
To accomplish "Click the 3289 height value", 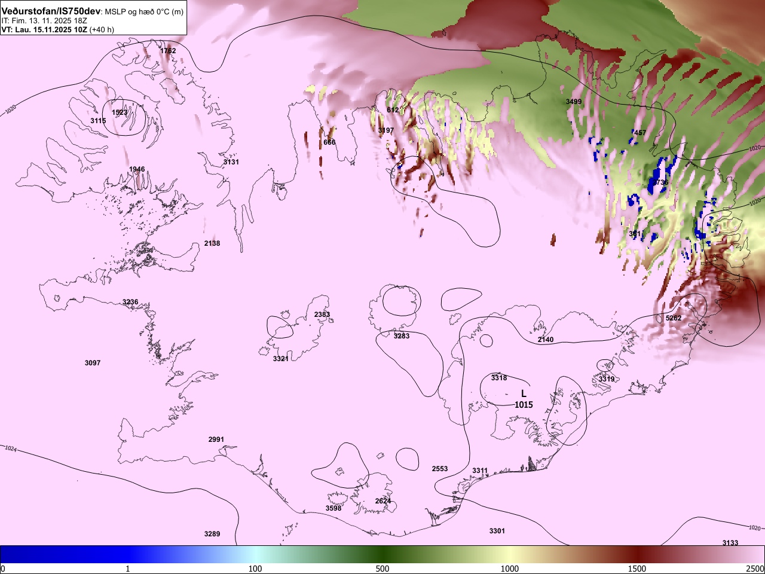I will [x=212, y=534].
